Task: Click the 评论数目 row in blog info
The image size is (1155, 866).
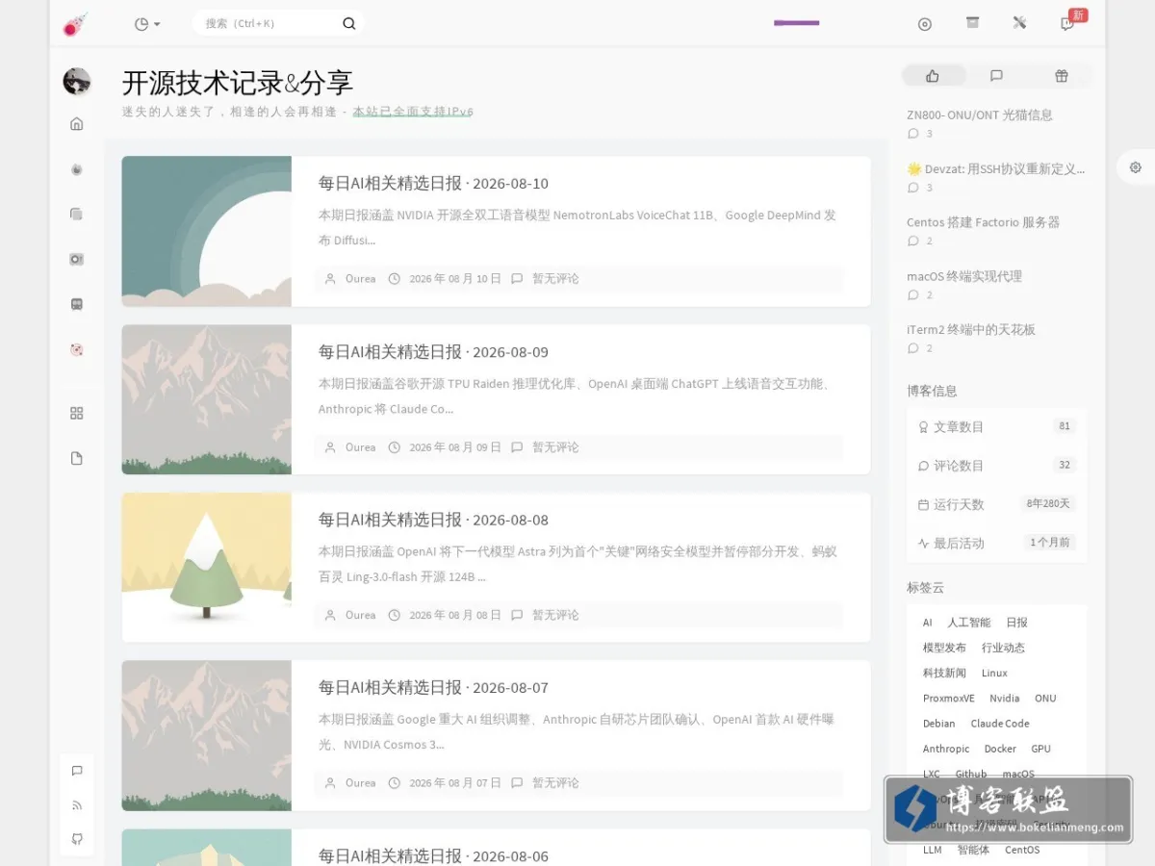Action: click(x=996, y=465)
